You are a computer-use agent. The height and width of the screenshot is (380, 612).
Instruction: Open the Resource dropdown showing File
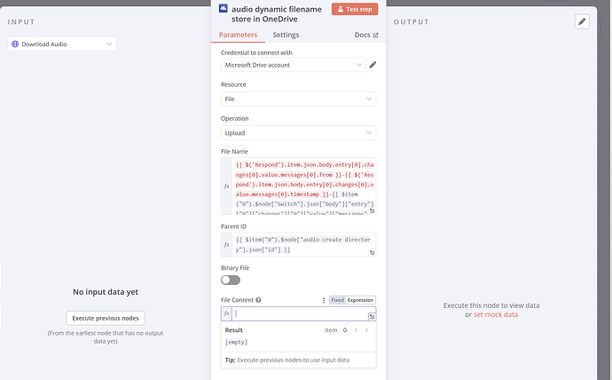pyautogui.click(x=298, y=99)
